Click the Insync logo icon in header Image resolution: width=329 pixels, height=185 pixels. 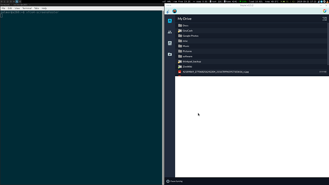click(x=168, y=11)
